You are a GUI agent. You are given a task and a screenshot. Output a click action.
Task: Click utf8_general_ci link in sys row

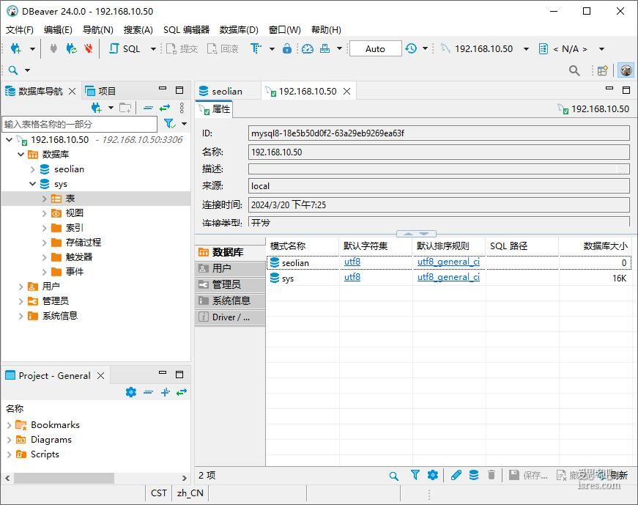point(448,277)
